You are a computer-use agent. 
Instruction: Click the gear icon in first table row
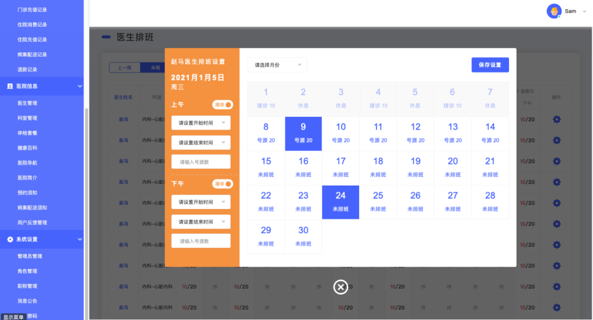(x=557, y=119)
